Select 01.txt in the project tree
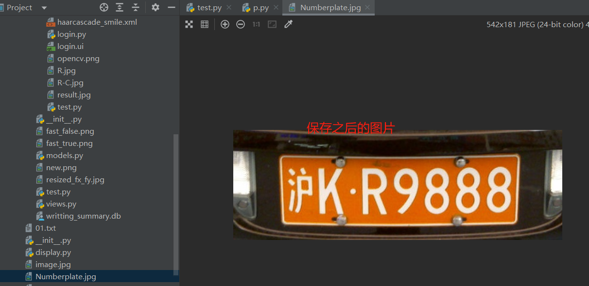This screenshot has height=286, width=589. [46, 228]
